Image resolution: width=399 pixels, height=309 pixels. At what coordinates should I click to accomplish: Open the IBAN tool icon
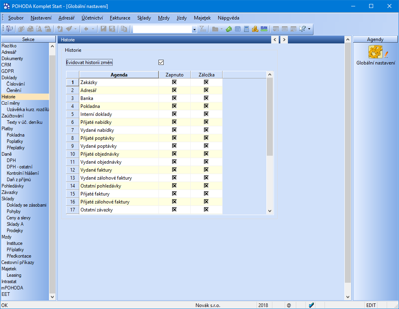(264, 29)
